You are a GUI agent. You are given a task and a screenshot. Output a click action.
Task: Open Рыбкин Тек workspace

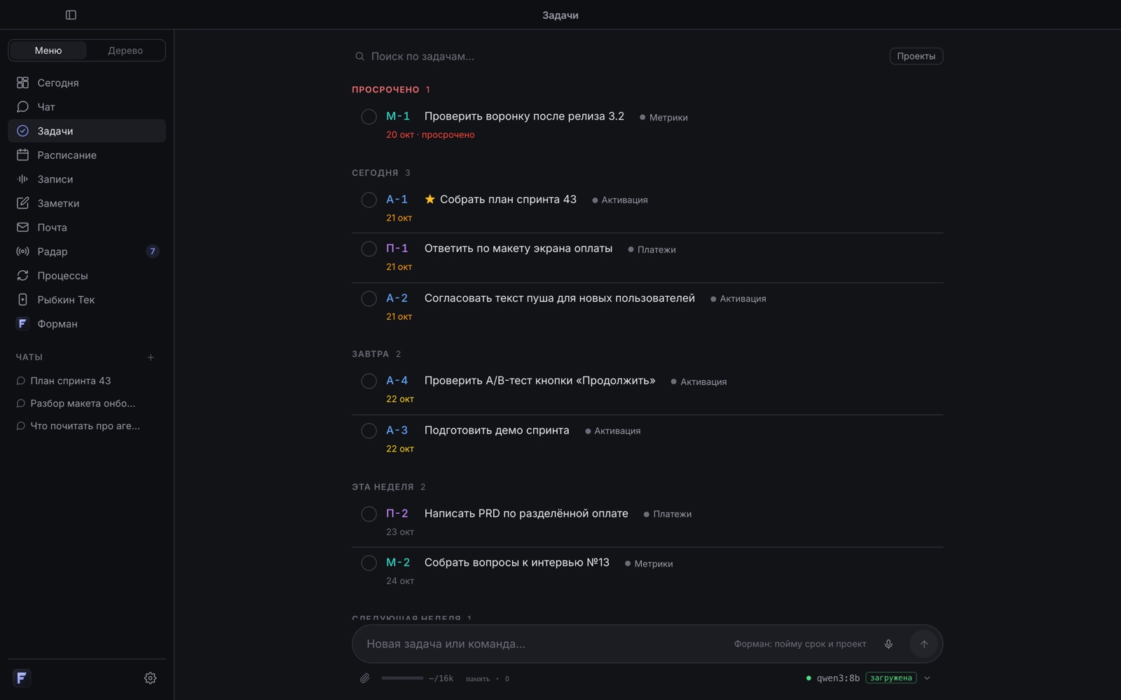pyautogui.click(x=87, y=300)
